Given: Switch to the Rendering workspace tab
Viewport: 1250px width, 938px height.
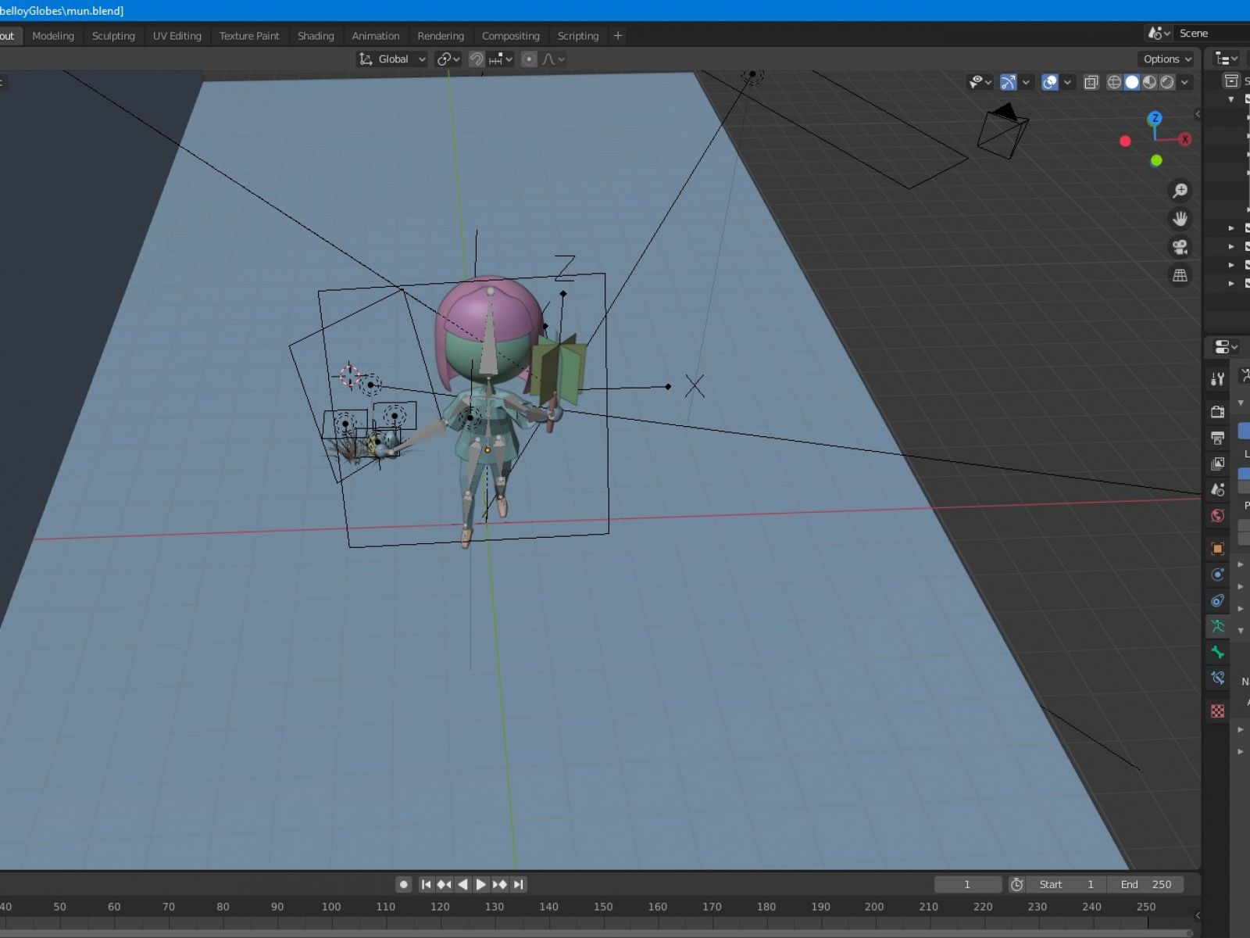Looking at the screenshot, I should pos(441,36).
